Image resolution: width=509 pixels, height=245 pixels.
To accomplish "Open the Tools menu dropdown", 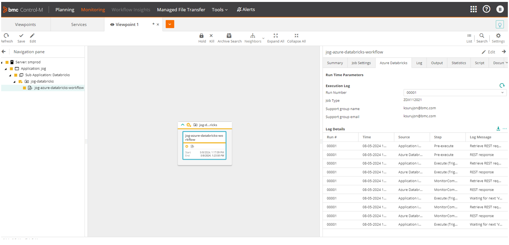I will pyautogui.click(x=220, y=10).
